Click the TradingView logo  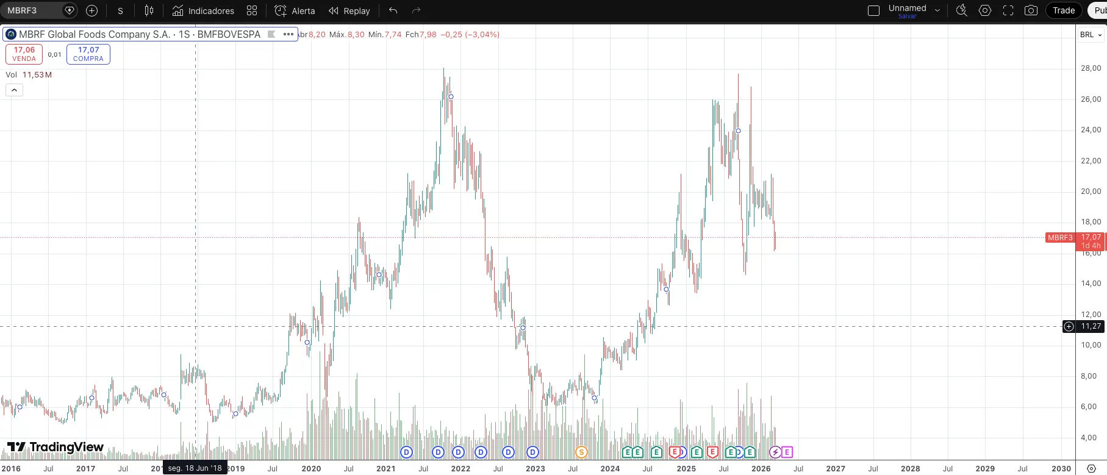[56, 447]
